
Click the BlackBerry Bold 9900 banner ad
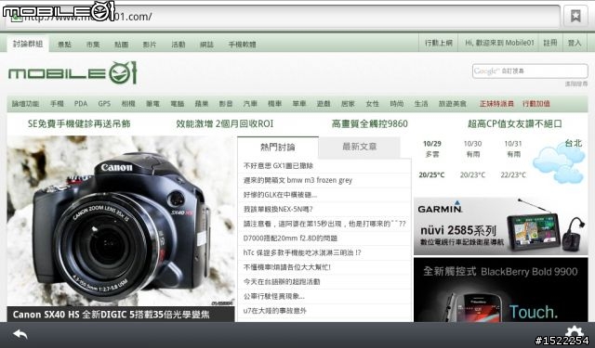pos(500,290)
